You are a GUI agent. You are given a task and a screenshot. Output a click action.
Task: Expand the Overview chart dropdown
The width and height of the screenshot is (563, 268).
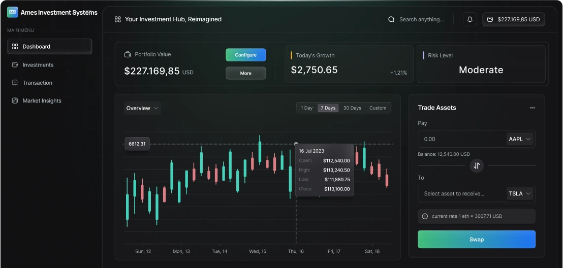(142, 108)
